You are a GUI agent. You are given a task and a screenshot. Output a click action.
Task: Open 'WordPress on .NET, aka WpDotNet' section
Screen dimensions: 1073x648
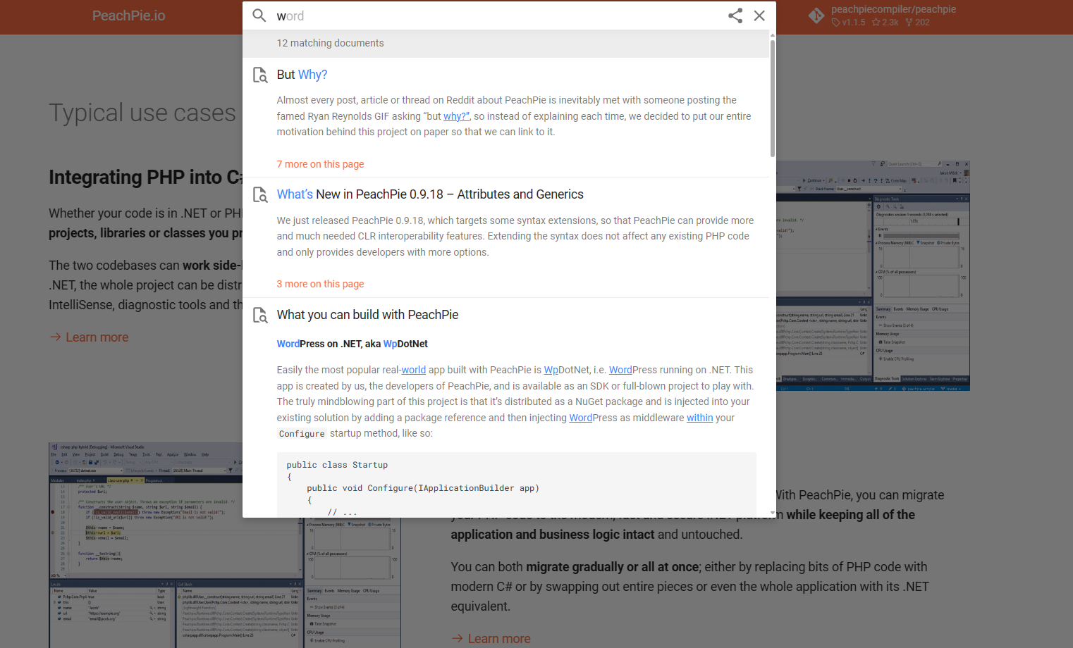click(352, 344)
